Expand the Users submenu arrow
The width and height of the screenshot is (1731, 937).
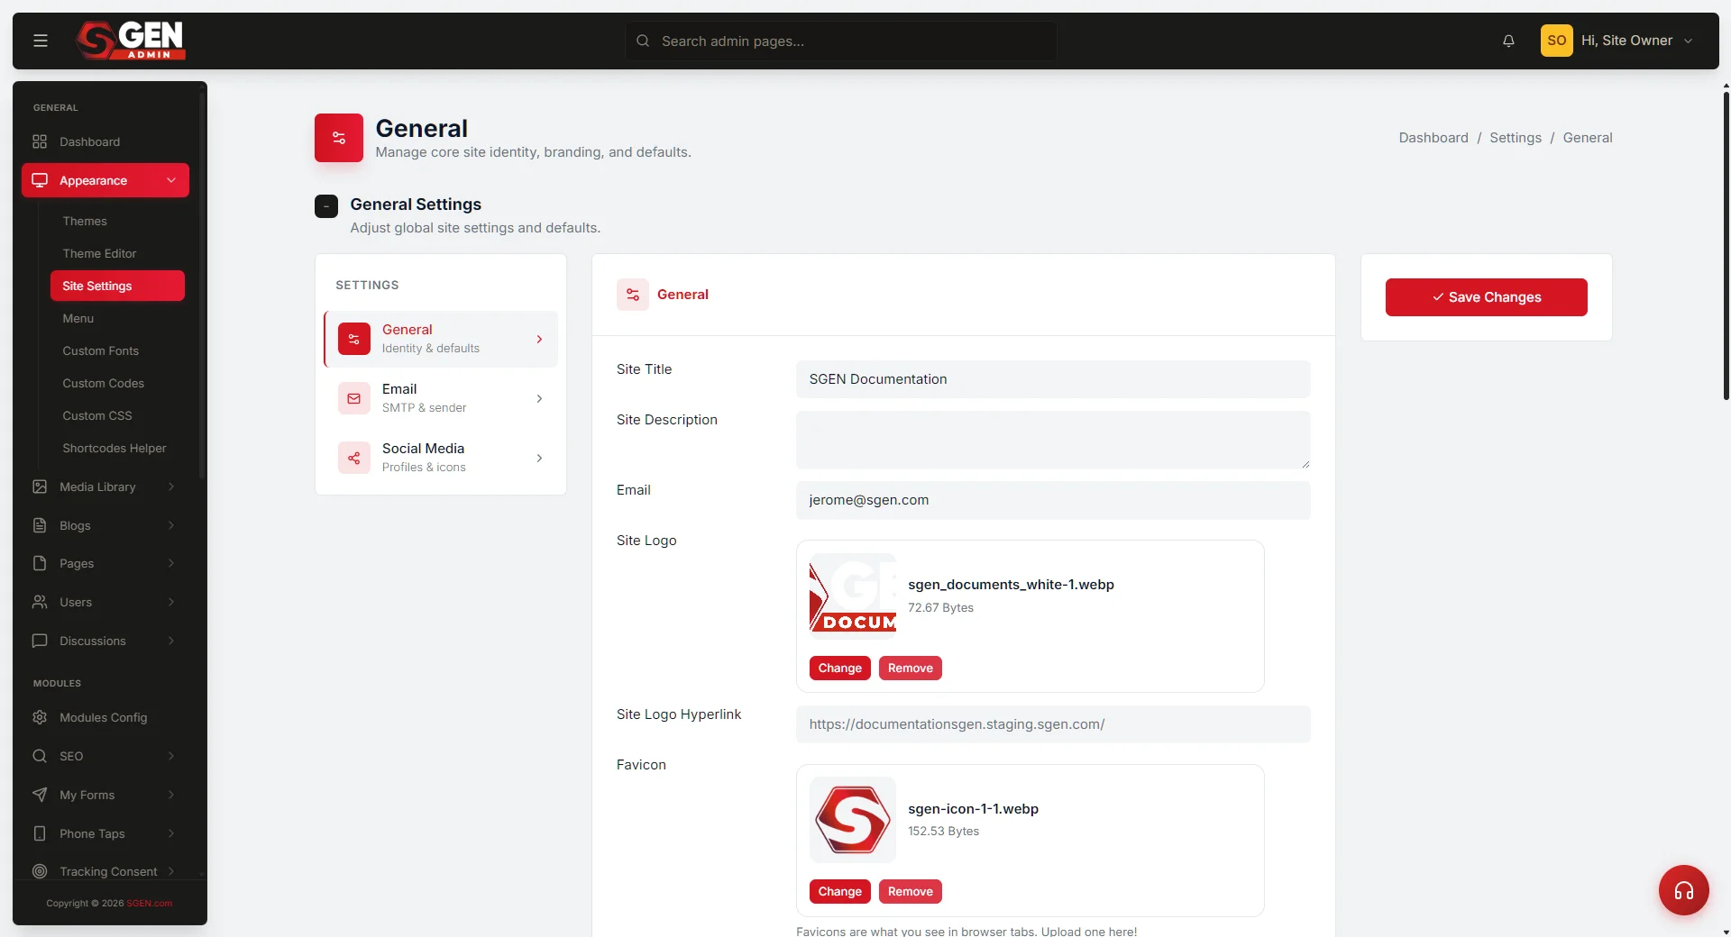pyautogui.click(x=171, y=602)
